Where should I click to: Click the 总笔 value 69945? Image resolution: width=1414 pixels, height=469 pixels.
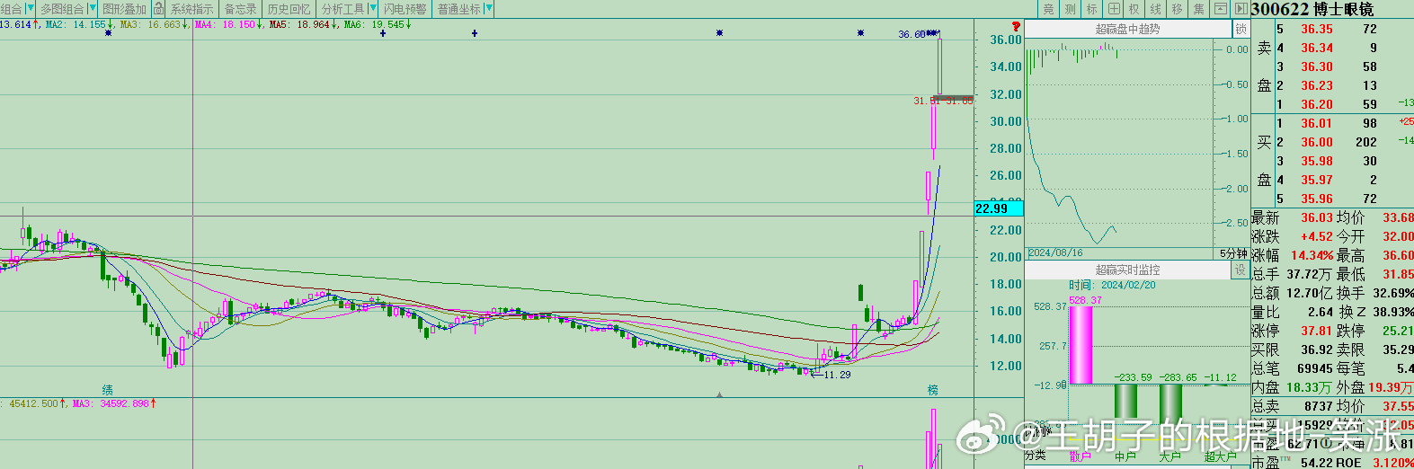pos(1314,368)
